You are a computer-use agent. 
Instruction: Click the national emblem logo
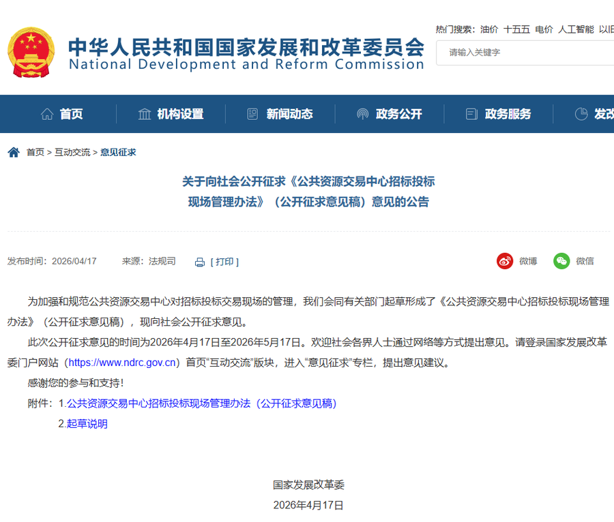click(x=31, y=52)
